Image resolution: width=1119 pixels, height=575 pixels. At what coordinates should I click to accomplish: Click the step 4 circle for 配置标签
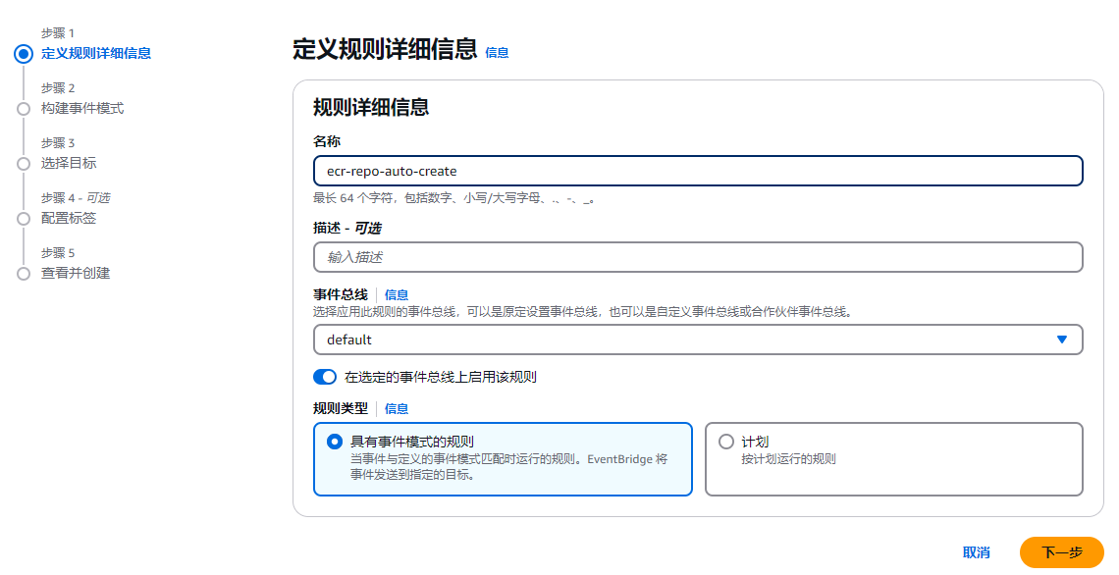(24, 218)
